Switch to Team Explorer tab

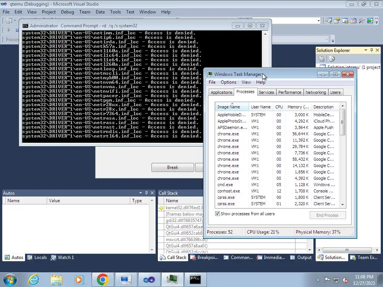tap(364, 257)
